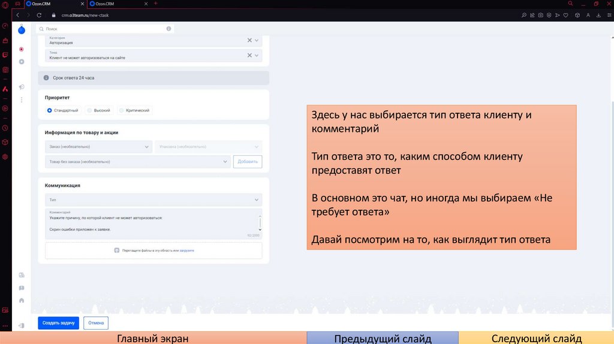Open the Заказ (необязательно) dropdown
The width and height of the screenshot is (614, 344).
[x=98, y=147]
